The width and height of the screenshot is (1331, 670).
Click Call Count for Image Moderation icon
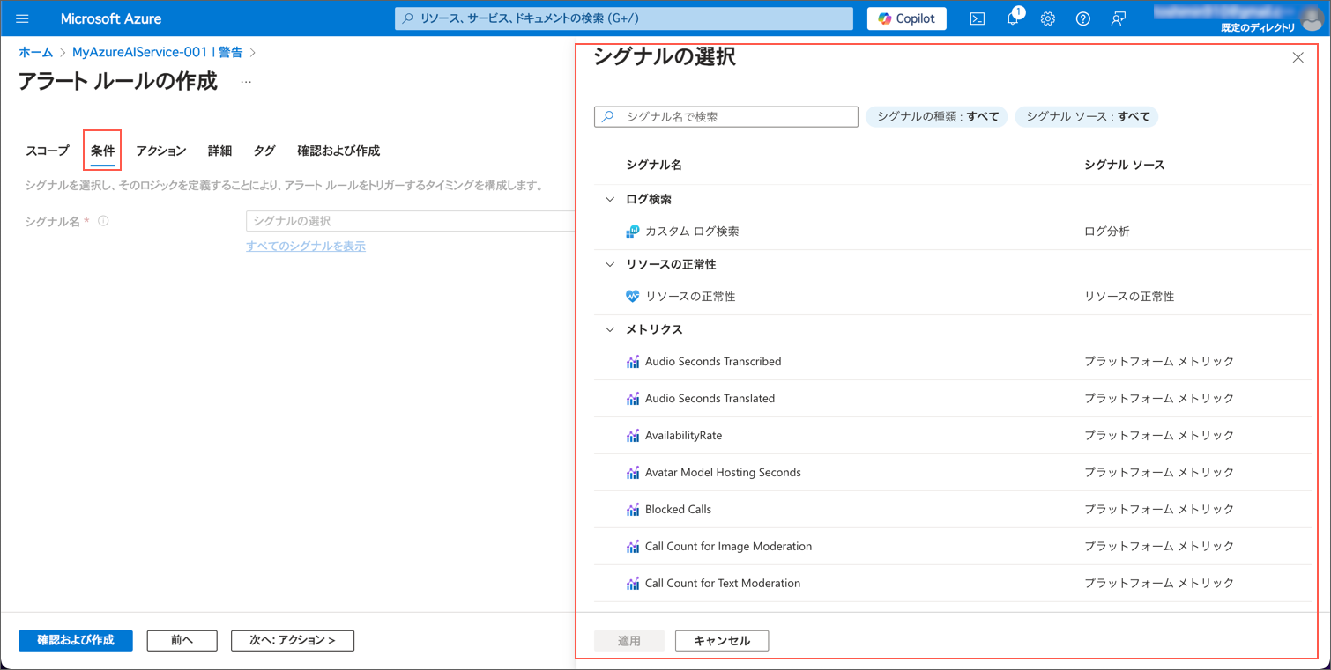tap(632, 547)
